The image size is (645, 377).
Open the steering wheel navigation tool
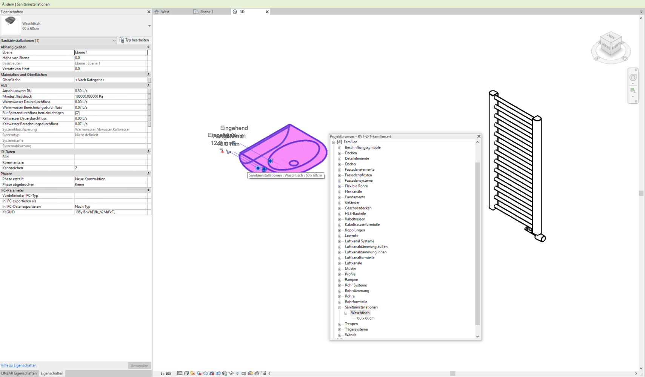pos(633,78)
